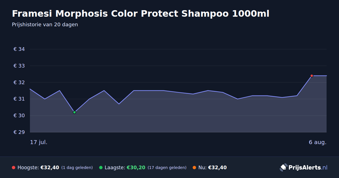
Task: Click the product title Framesi Morphosis Shampoo
Action: coord(140,14)
